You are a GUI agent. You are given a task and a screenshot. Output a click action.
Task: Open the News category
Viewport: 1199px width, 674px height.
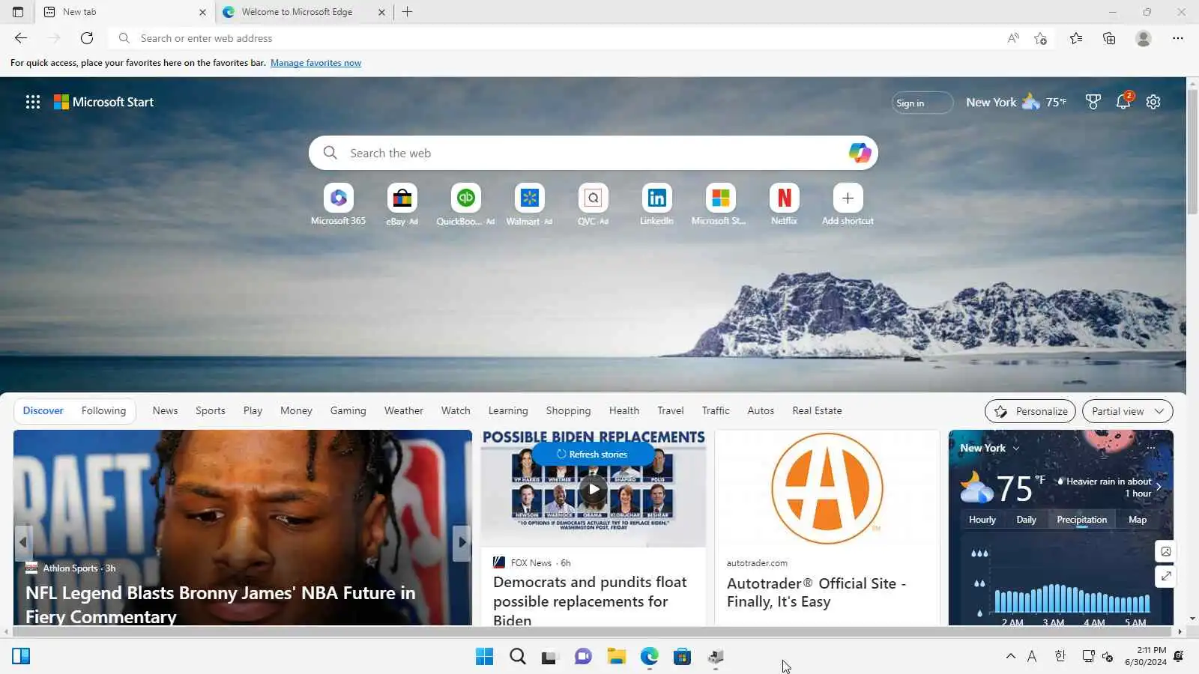point(165,410)
